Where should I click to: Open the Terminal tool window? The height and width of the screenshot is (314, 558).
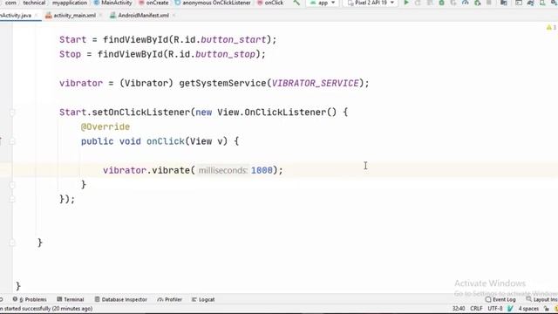click(x=70, y=299)
